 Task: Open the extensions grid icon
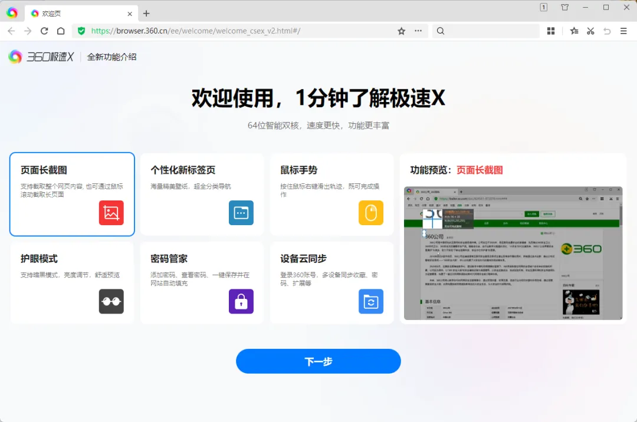pos(551,31)
